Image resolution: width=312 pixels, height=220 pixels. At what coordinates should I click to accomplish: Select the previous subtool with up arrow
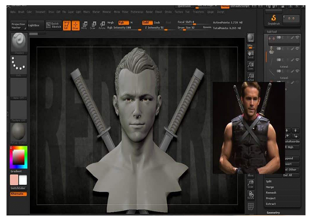pyautogui.click(x=287, y=130)
